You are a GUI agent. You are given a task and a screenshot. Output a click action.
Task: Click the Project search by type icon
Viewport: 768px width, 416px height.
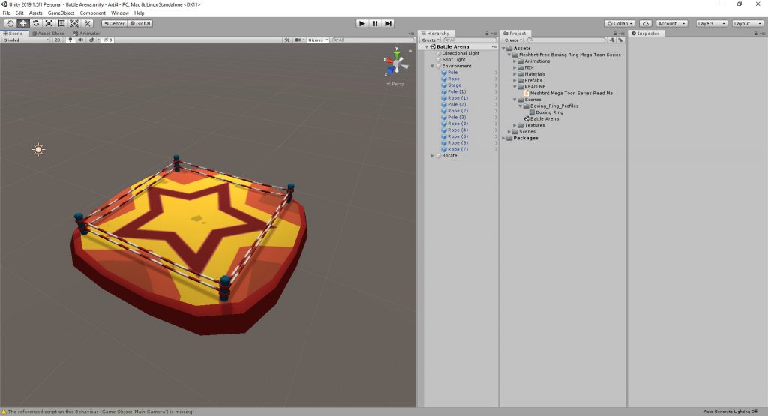click(x=612, y=40)
